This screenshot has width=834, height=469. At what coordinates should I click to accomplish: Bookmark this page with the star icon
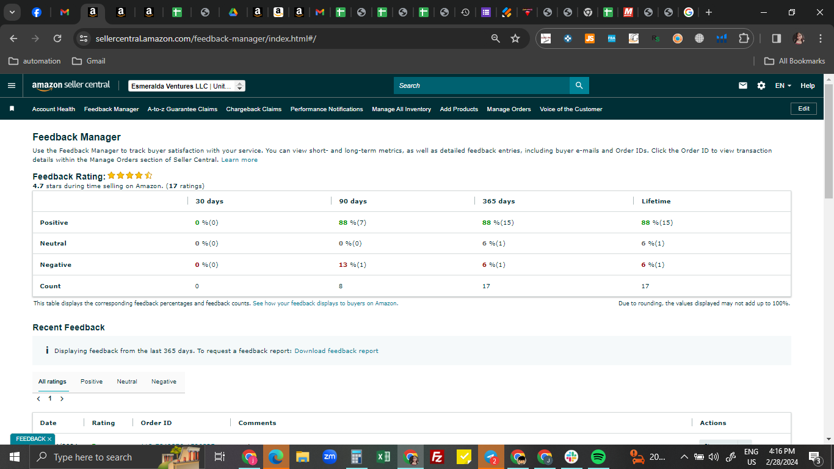point(515,38)
